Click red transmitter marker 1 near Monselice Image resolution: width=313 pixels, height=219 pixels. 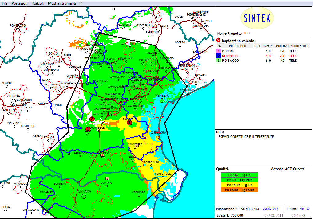pos(88,129)
